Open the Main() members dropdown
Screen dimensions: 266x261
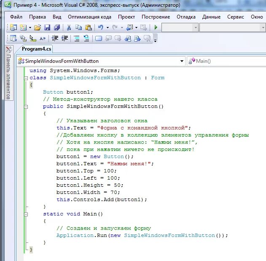click(227, 61)
